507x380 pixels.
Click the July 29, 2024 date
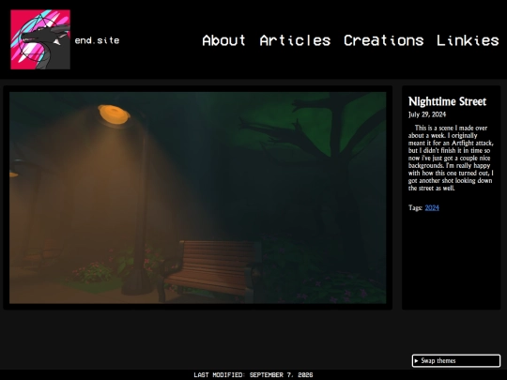click(427, 114)
